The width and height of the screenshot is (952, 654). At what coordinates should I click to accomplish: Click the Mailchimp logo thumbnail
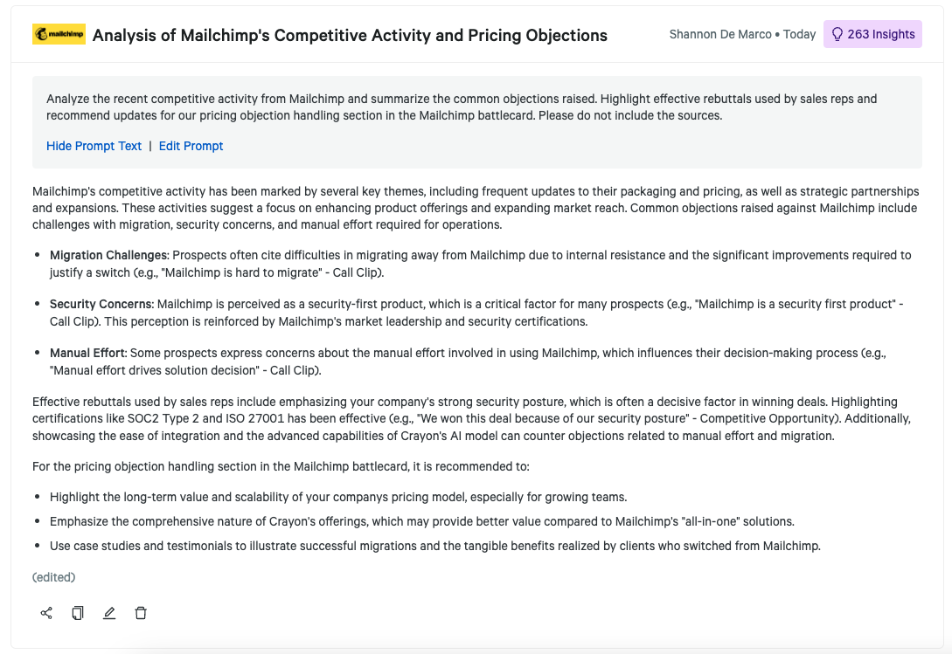[x=59, y=34]
